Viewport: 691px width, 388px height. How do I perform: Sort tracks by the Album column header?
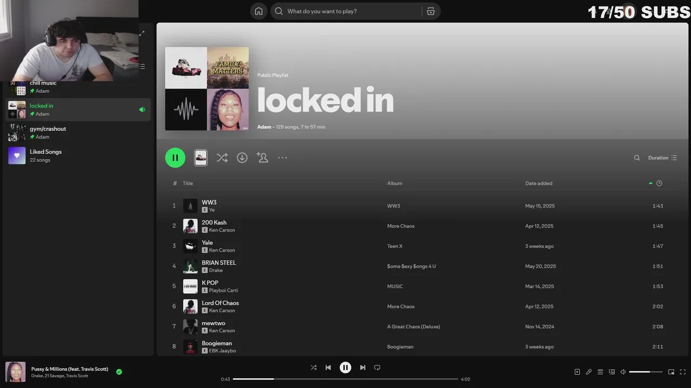(x=395, y=183)
